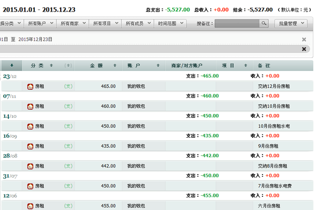Open the 所有成员 dropdown
The image size is (317, 210).
point(138,23)
